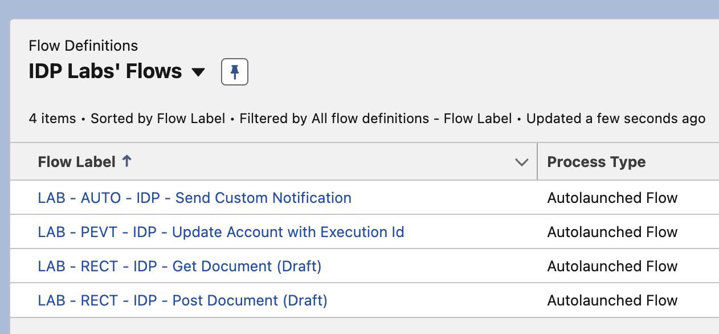Open LAB - PEVT - IDP - Update Account with Execution Id

[221, 232]
